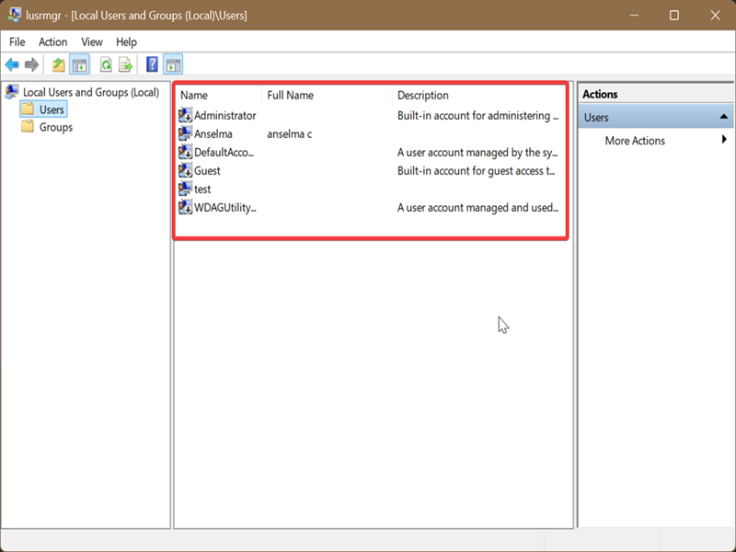
Task: Open the Help question mark icon
Action: pos(152,64)
